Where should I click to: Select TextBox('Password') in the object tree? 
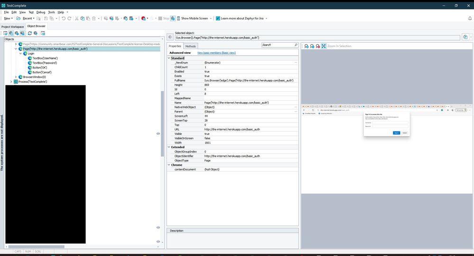click(45, 63)
